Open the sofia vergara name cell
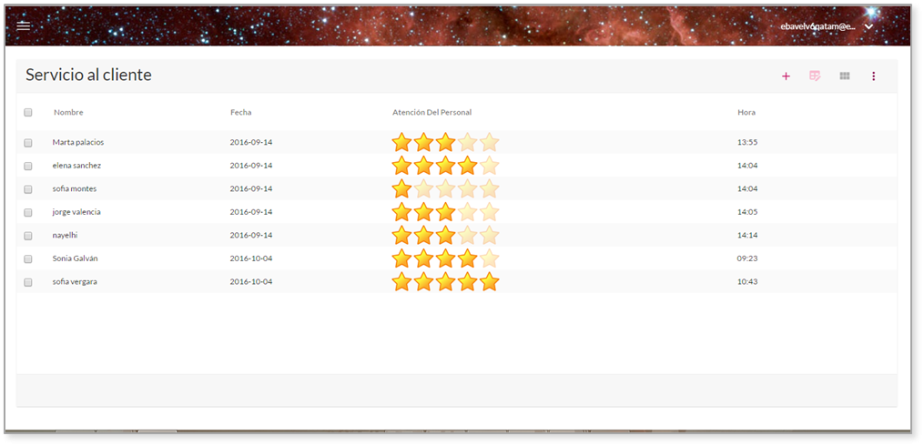The image size is (924, 446). pos(75,281)
